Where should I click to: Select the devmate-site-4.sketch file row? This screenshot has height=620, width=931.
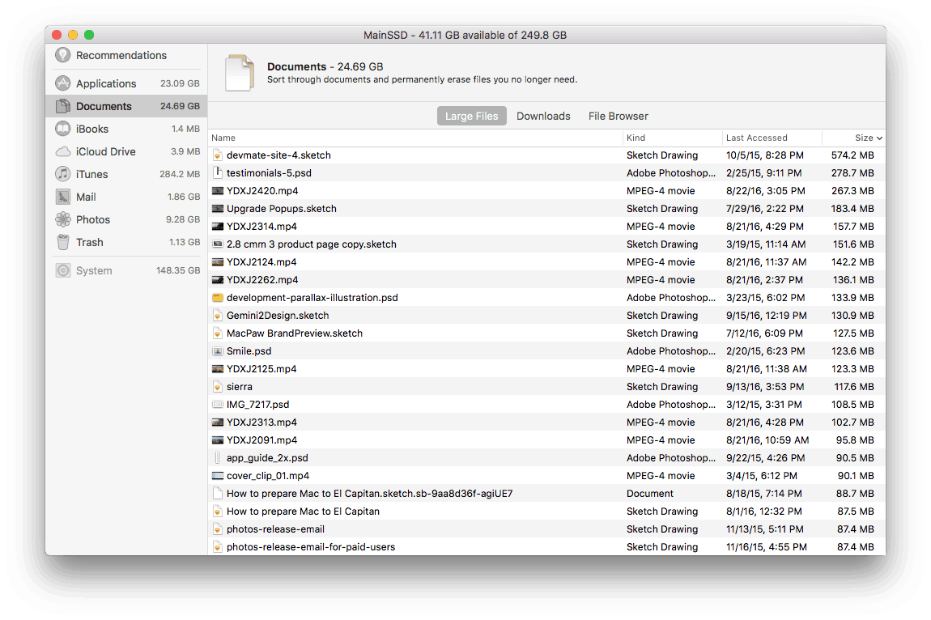278,155
